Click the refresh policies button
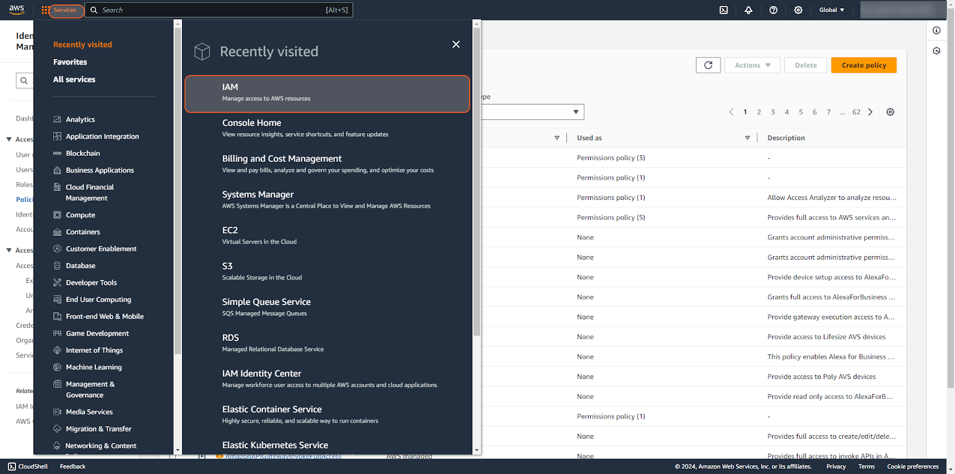 click(x=708, y=65)
